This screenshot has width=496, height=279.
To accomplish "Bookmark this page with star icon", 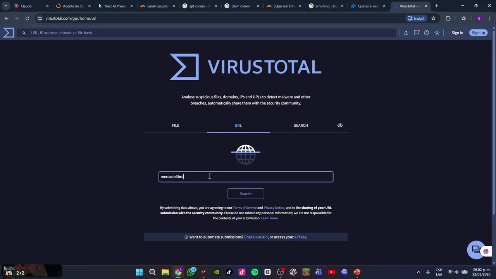I will coord(433,18).
